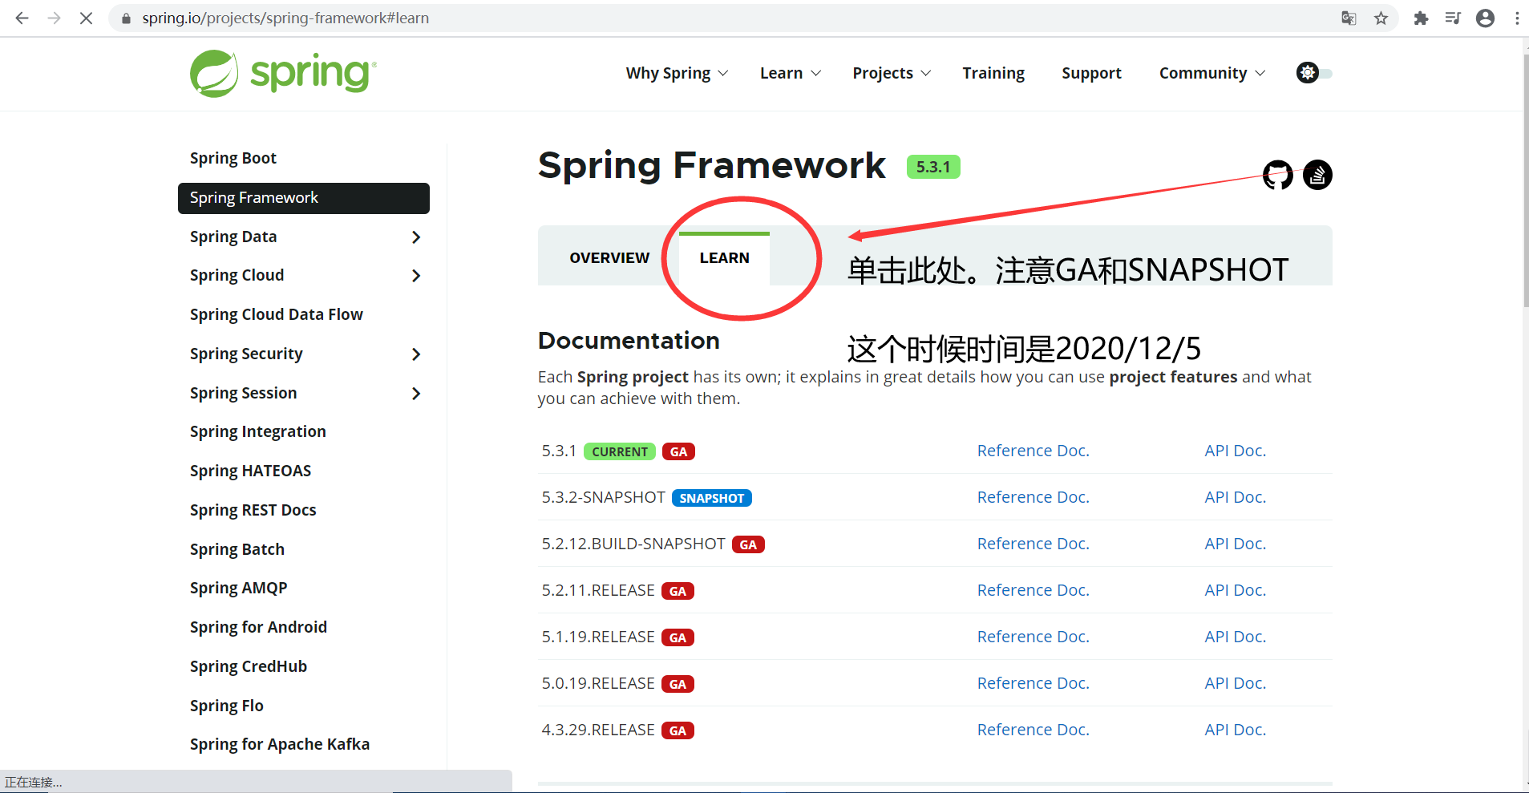The height and width of the screenshot is (793, 1529).
Task: Select the LEARN tab
Action: point(724,258)
